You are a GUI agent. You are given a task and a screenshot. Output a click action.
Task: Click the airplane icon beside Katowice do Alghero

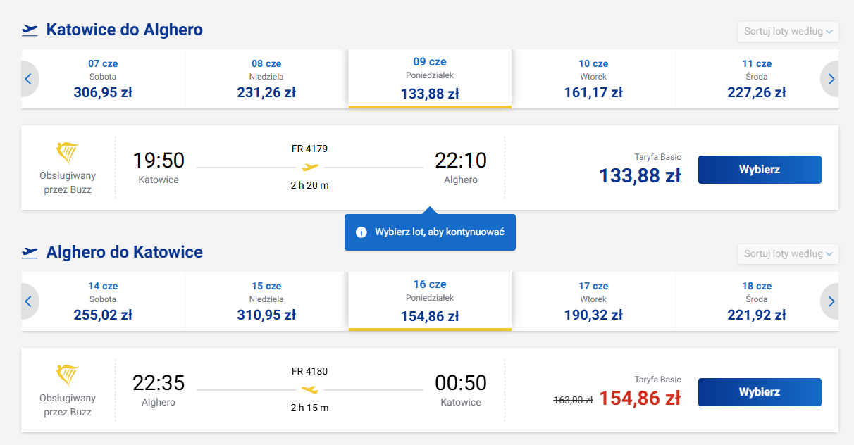pyautogui.click(x=30, y=30)
